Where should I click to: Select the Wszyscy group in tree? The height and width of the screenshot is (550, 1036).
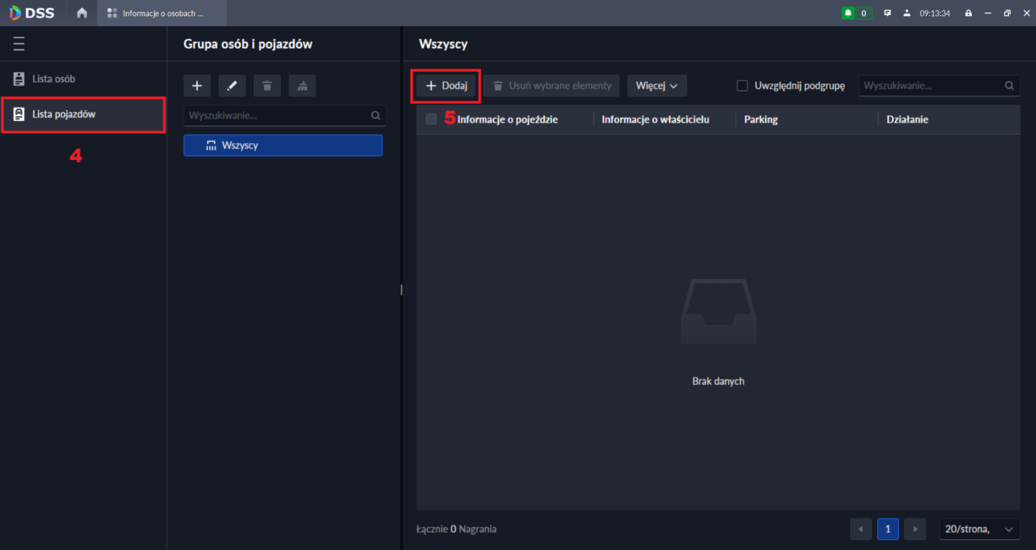[x=283, y=145]
